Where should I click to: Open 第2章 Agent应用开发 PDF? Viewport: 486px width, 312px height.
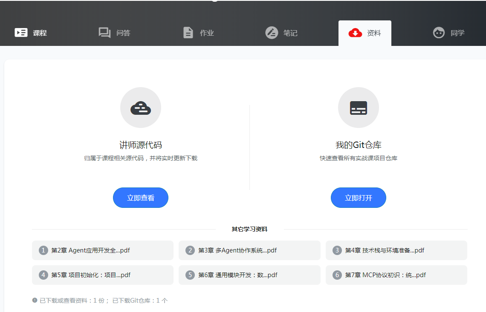[102, 250]
